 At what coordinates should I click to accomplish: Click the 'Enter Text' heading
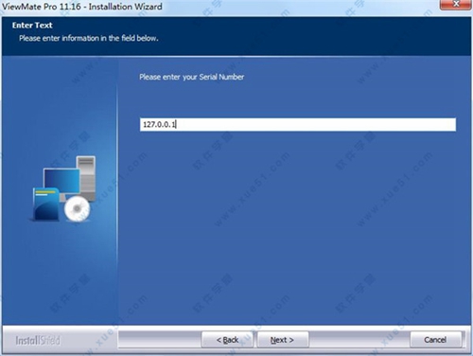coord(32,26)
